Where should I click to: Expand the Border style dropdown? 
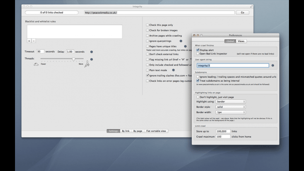[231, 107]
